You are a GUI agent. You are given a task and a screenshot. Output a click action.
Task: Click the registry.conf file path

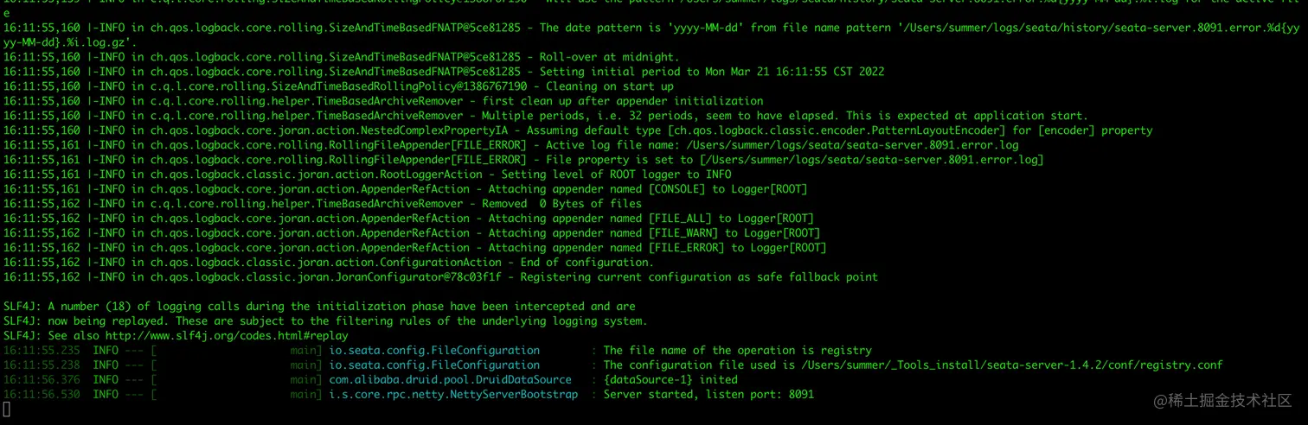1011,365
